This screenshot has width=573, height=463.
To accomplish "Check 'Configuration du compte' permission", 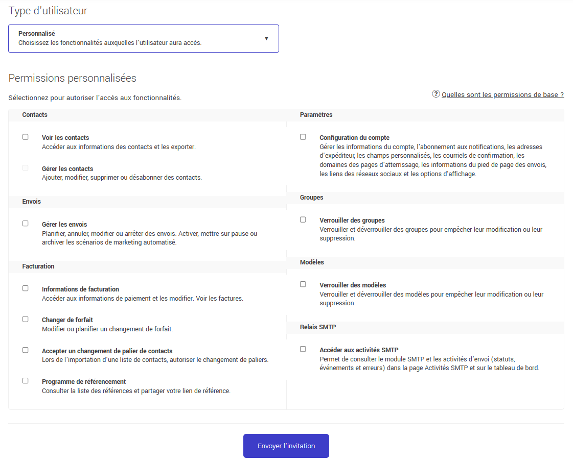I will [303, 137].
